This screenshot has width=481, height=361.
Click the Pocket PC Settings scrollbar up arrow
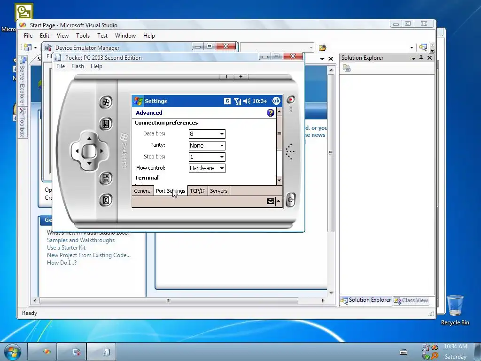click(279, 112)
